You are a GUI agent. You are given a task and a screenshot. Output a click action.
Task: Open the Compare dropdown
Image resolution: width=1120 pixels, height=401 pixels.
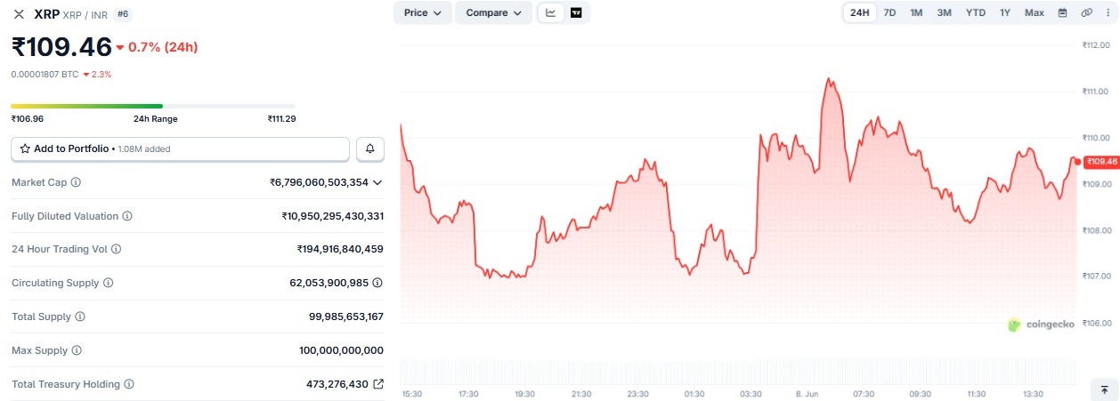[494, 12]
